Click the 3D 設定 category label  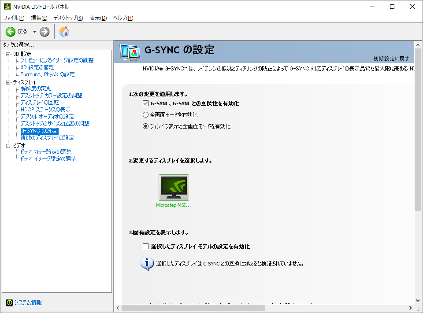pyautogui.click(x=22, y=54)
